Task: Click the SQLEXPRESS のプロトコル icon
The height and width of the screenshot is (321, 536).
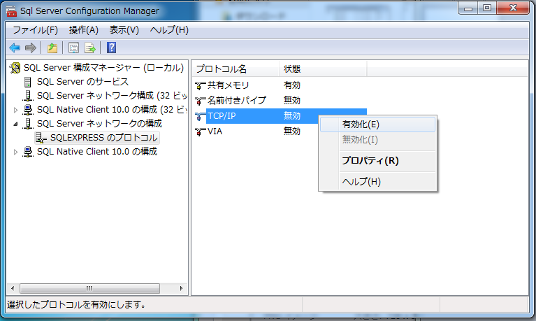Action: pyautogui.click(x=41, y=138)
